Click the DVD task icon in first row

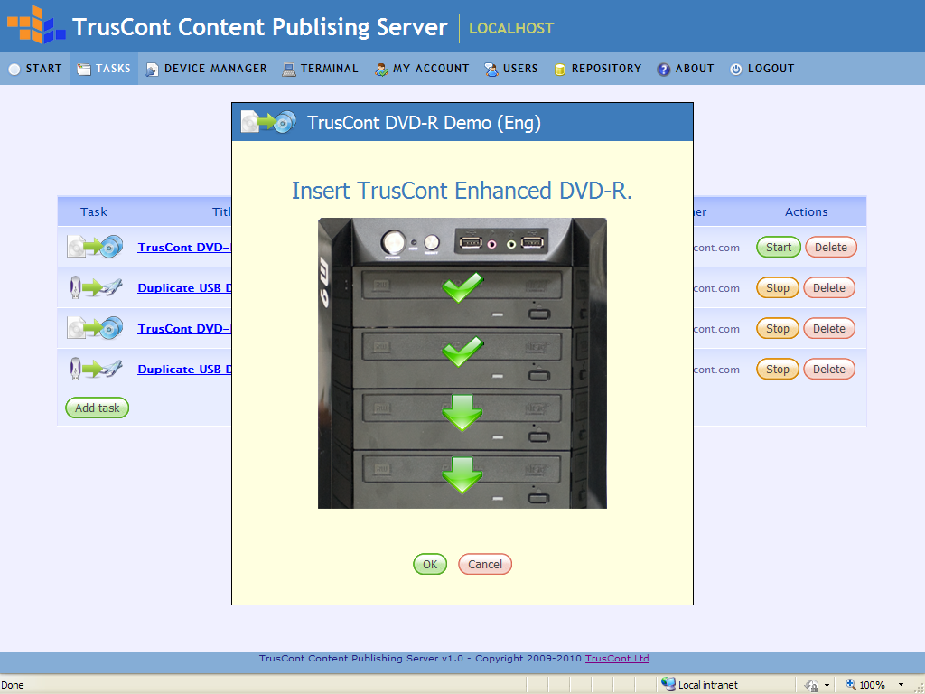tap(95, 247)
